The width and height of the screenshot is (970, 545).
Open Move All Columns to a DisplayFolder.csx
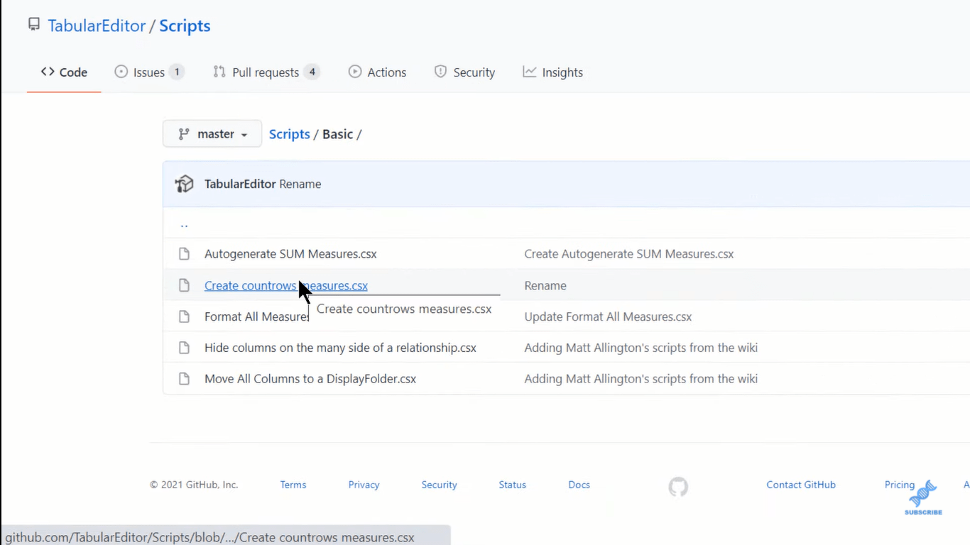[x=310, y=379]
